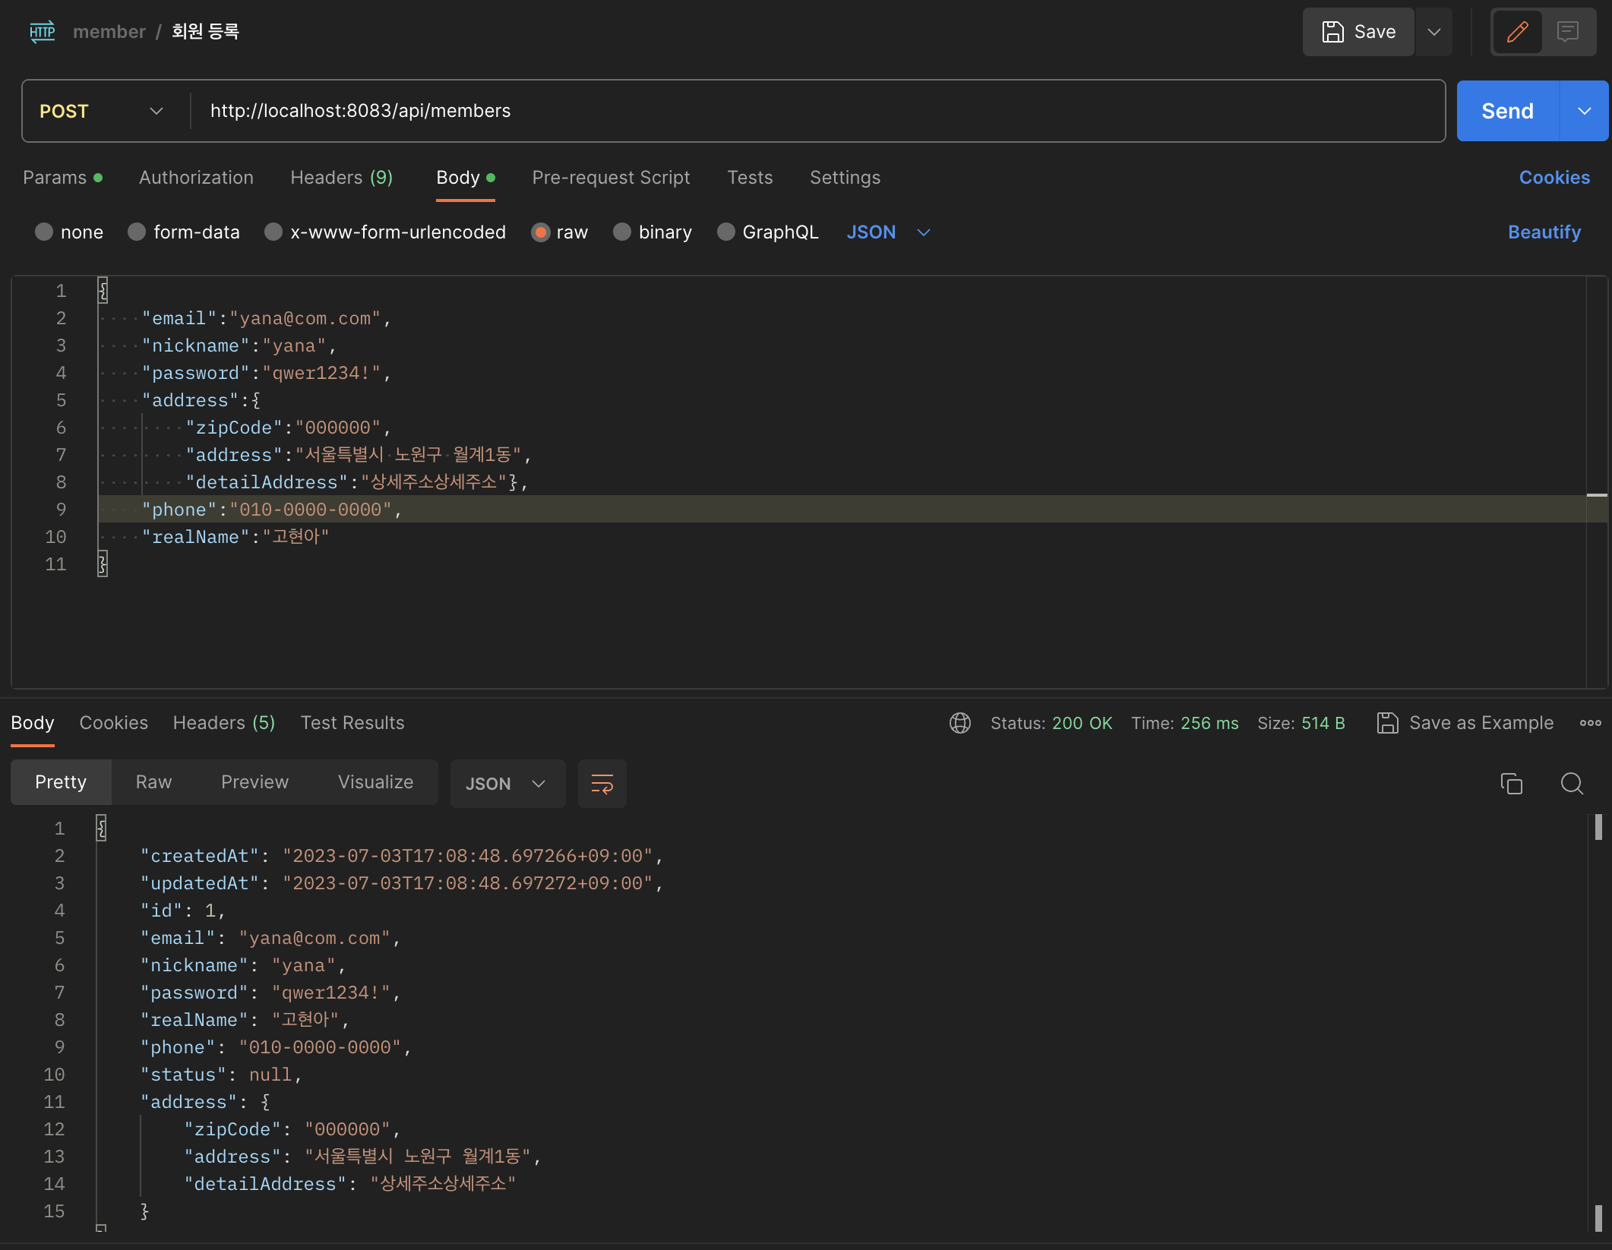Click the globe network icon
The image size is (1612, 1250).
(x=959, y=723)
